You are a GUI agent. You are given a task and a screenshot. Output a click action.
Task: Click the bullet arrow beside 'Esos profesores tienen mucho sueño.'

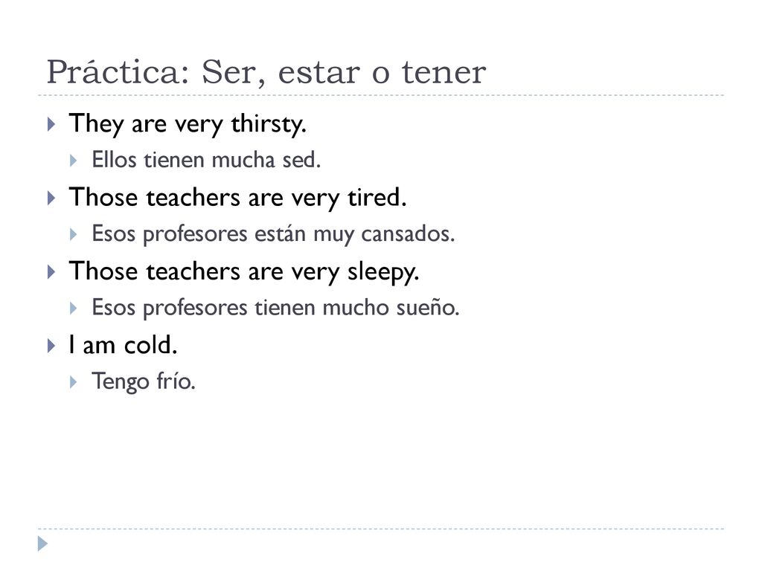click(x=74, y=309)
